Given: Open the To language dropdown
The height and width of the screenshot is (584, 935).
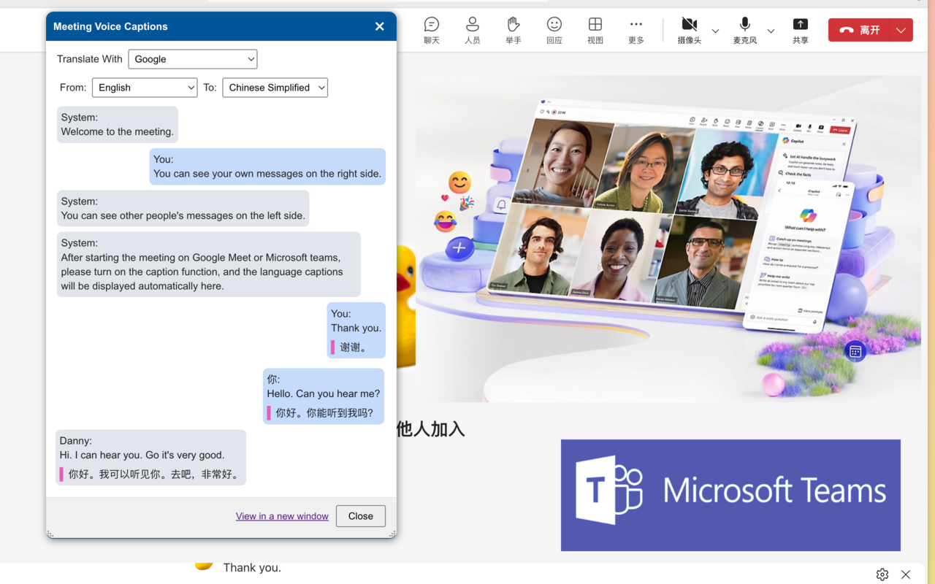Looking at the screenshot, I should tap(275, 88).
